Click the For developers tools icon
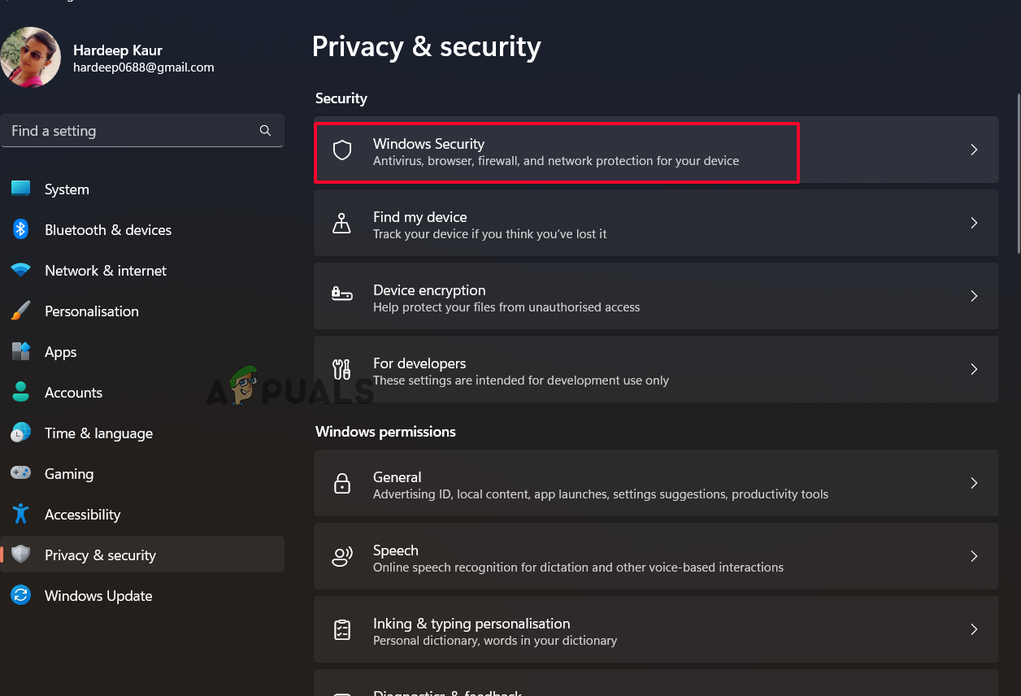 (342, 369)
